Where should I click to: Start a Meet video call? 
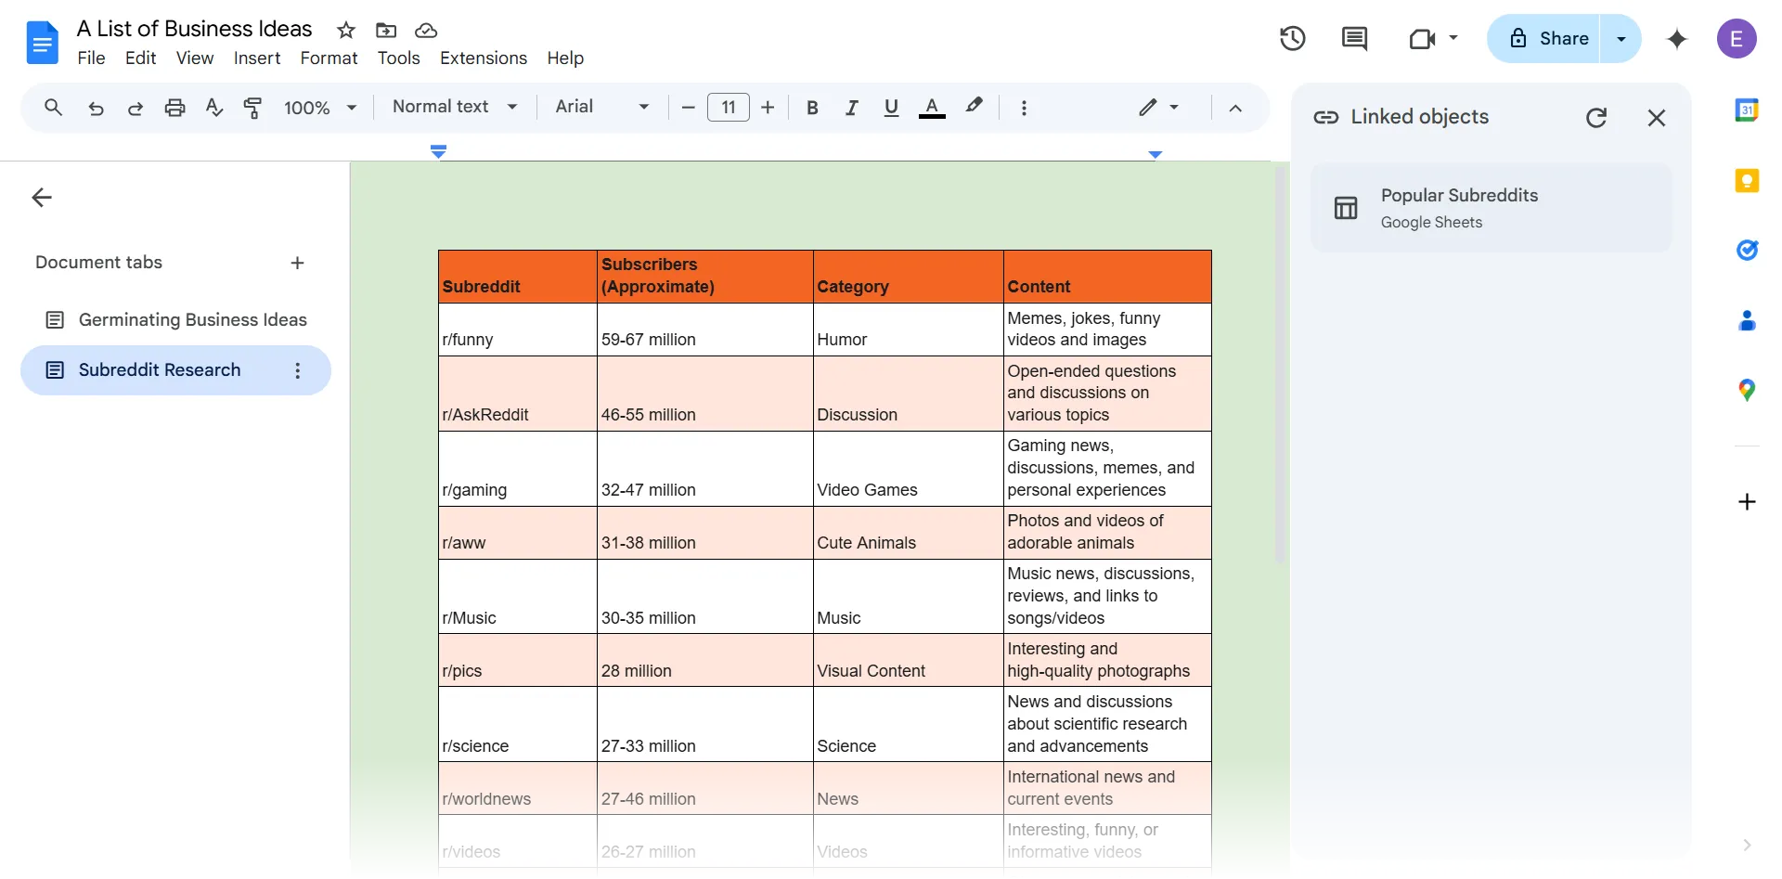[1420, 38]
